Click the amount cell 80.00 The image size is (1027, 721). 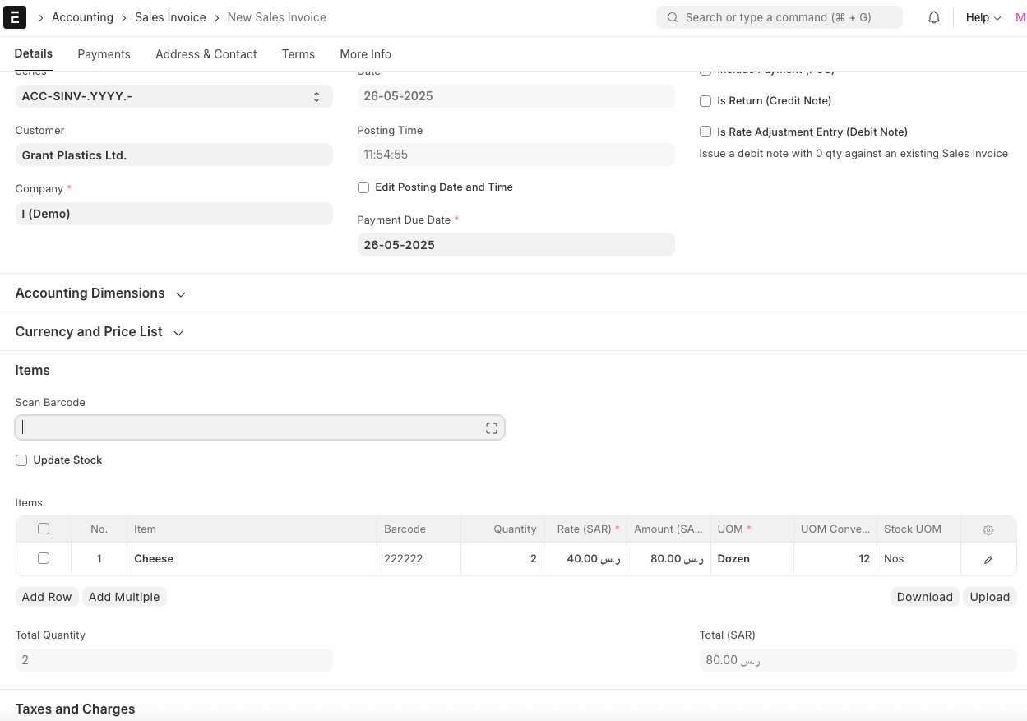click(668, 559)
